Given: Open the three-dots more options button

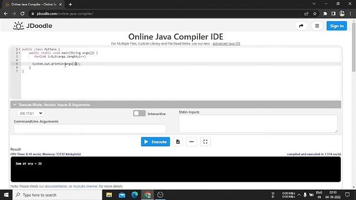Looking at the screenshot, I should tap(191, 142).
